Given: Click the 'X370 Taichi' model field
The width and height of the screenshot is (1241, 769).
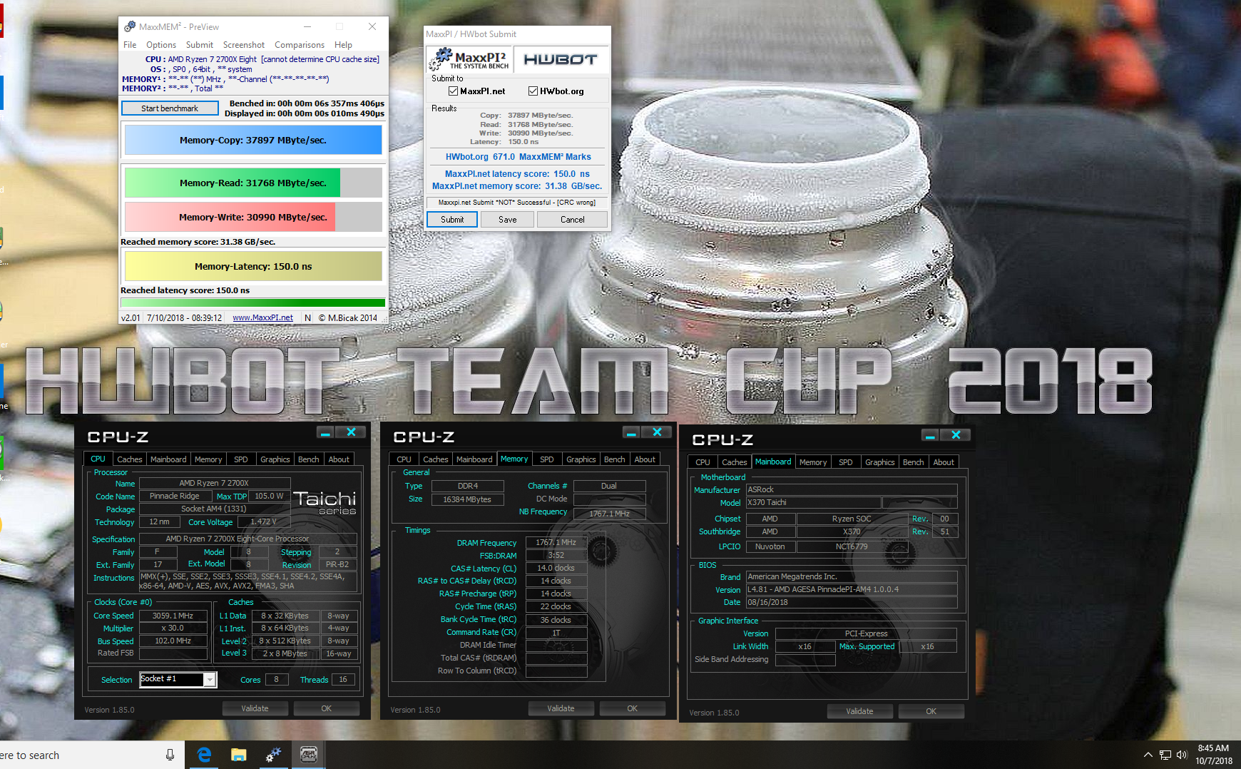Looking at the screenshot, I should click(813, 503).
